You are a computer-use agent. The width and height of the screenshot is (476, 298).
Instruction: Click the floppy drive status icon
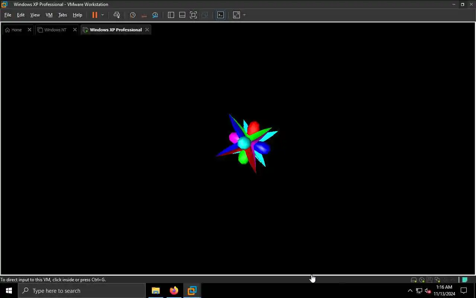[430, 280]
